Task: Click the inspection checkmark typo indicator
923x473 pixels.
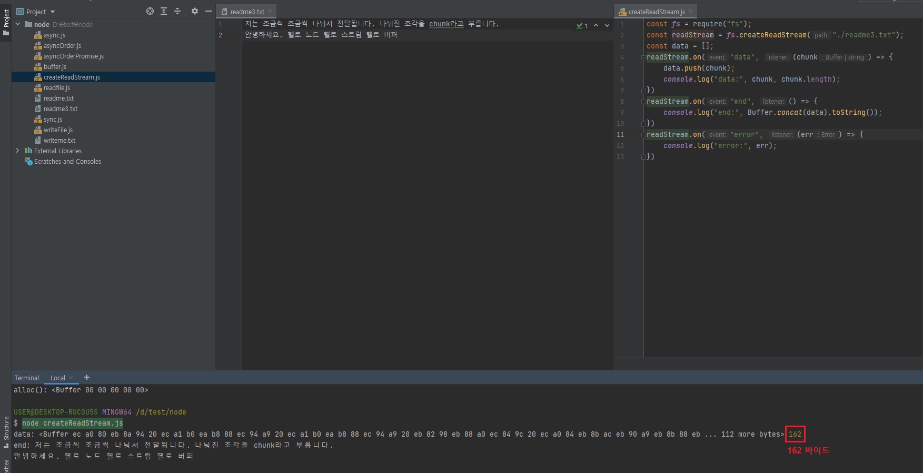Action: [582, 25]
